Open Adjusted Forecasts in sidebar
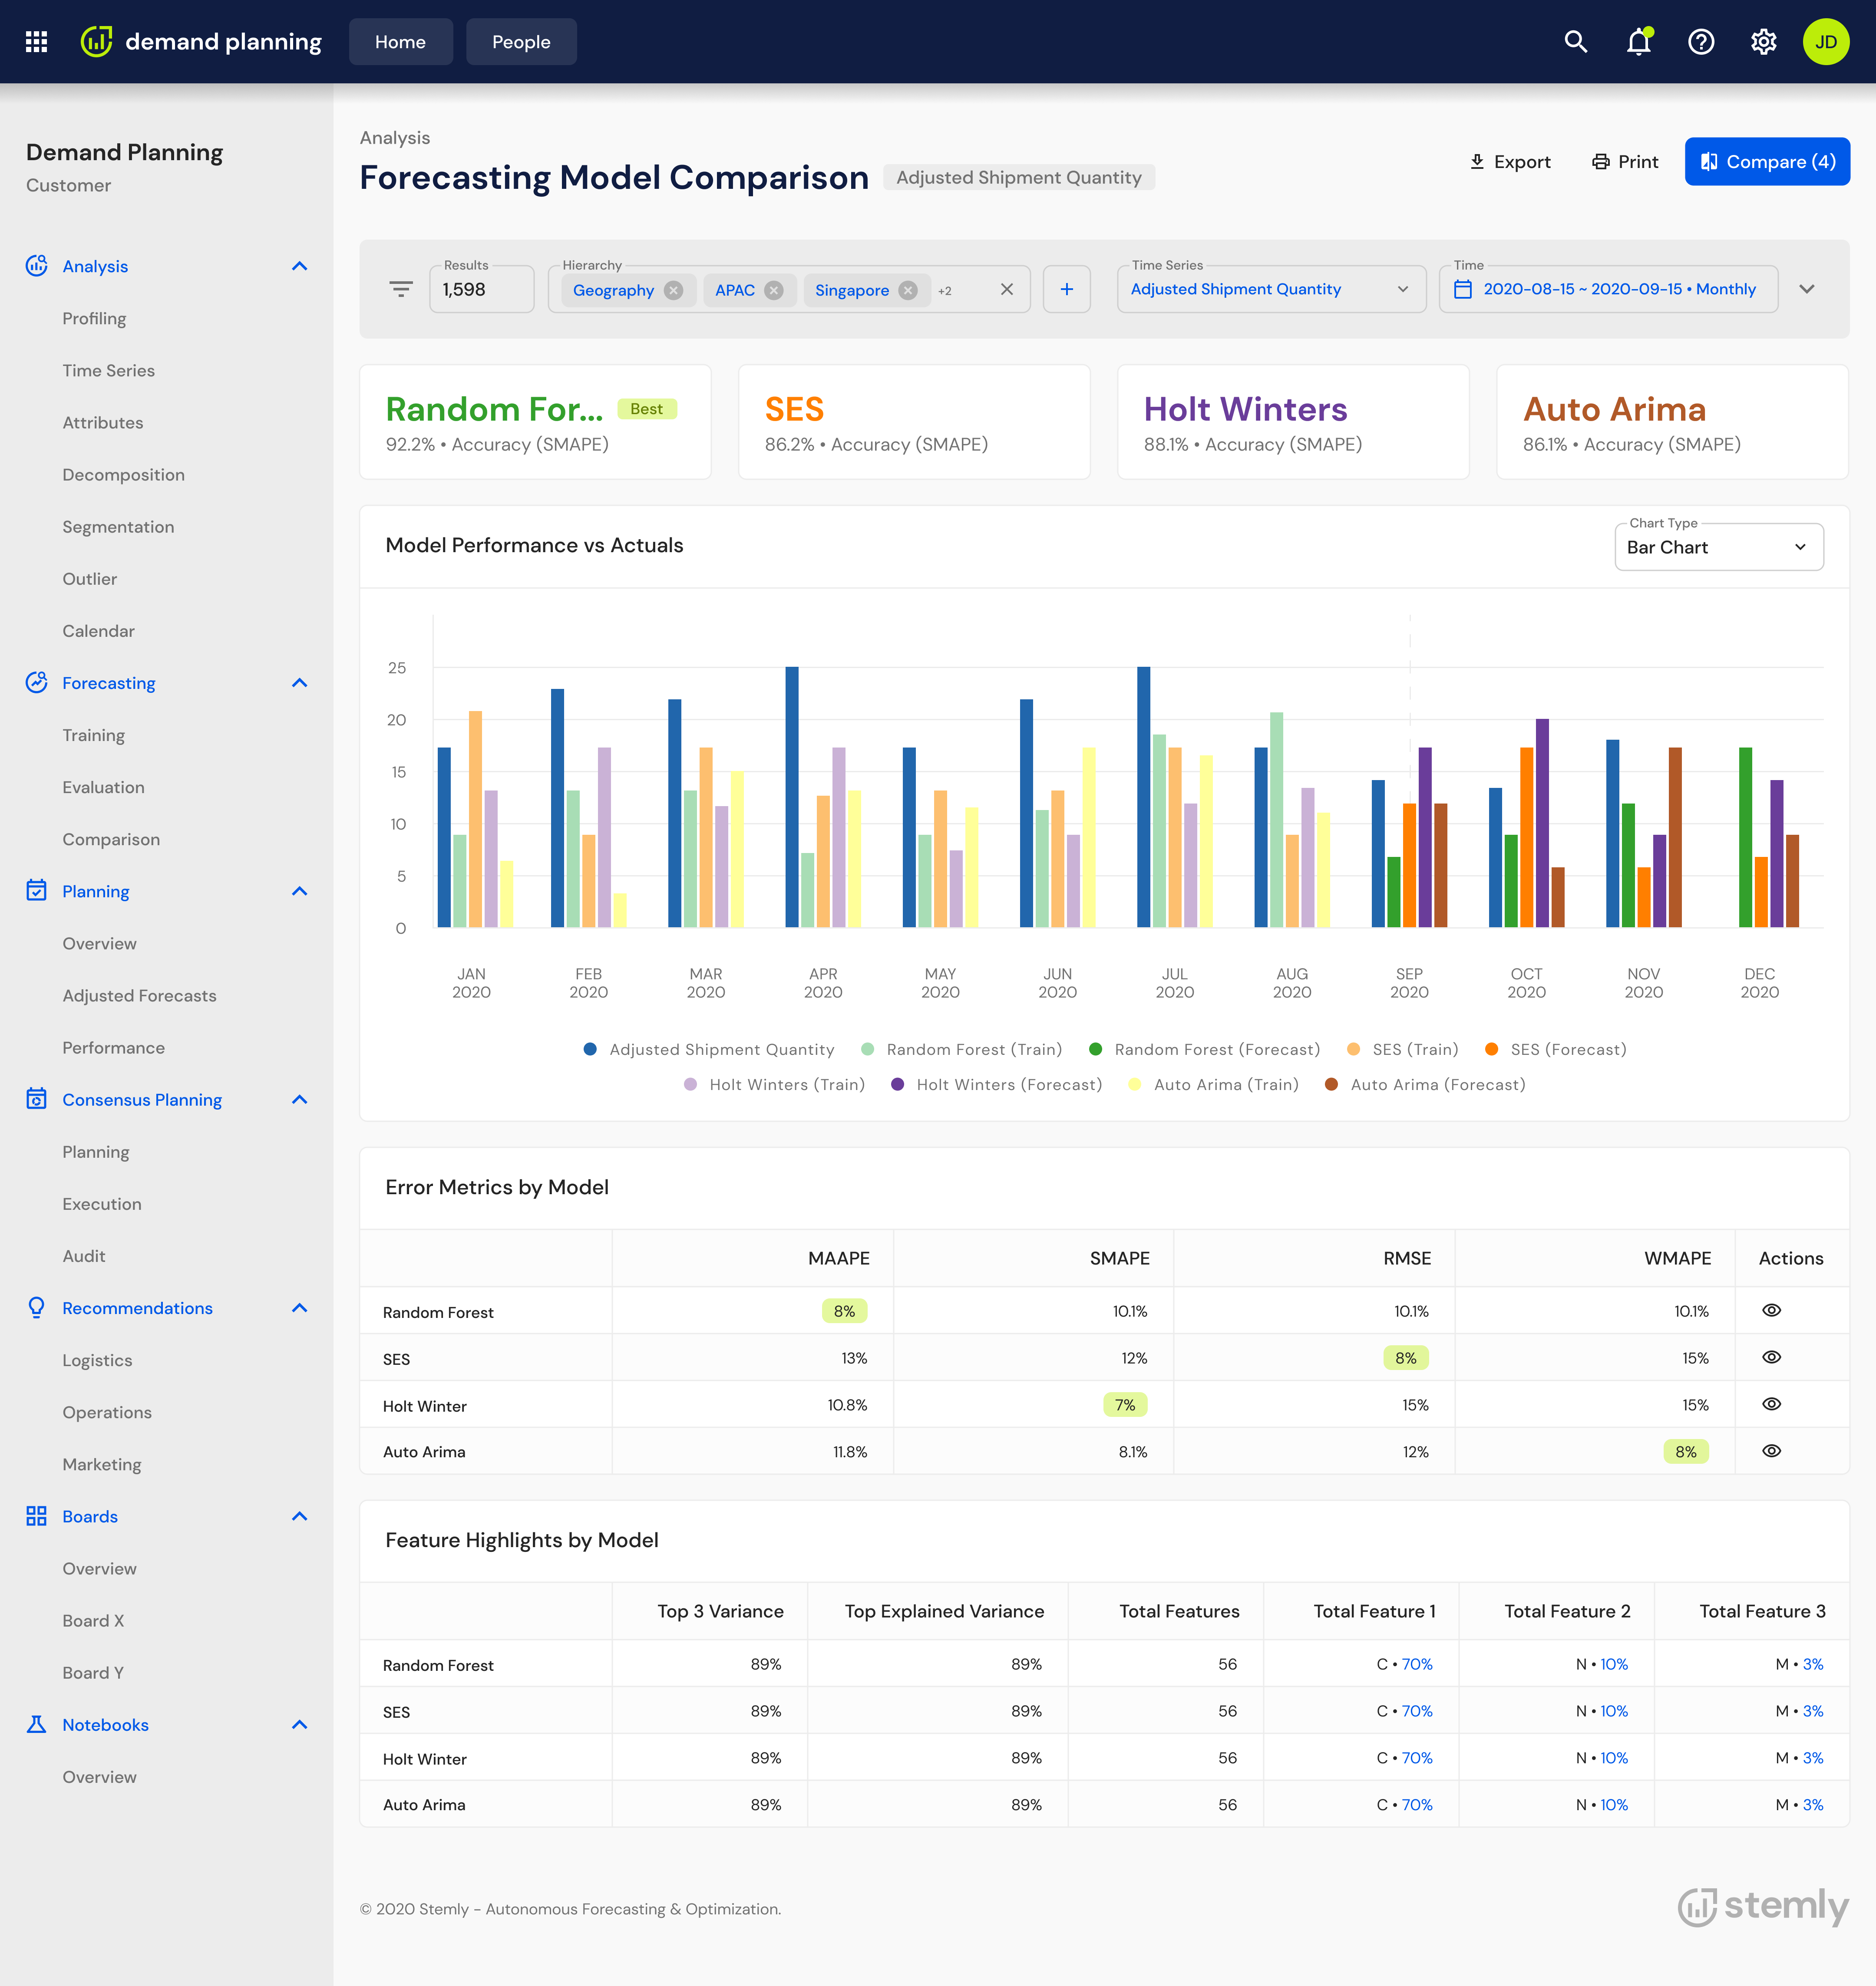 coord(139,995)
